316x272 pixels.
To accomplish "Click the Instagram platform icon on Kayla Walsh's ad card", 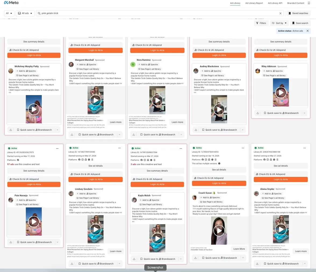I will click(x=145, y=160).
